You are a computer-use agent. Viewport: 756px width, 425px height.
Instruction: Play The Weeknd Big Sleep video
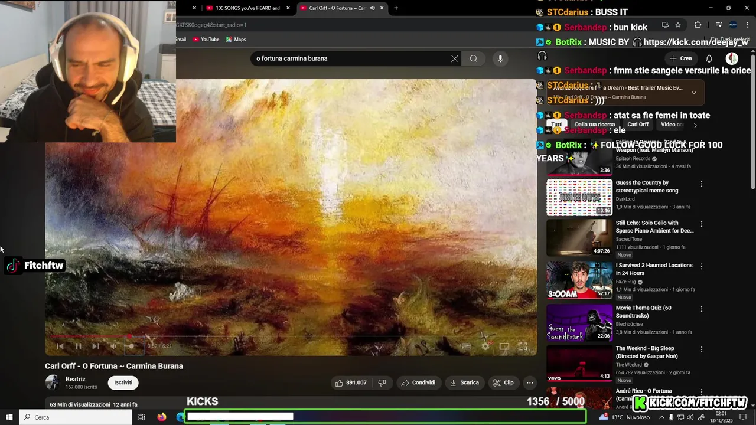point(579,363)
